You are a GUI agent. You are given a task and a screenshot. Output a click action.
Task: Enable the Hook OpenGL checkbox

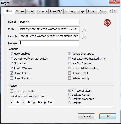click(x=12, y=78)
